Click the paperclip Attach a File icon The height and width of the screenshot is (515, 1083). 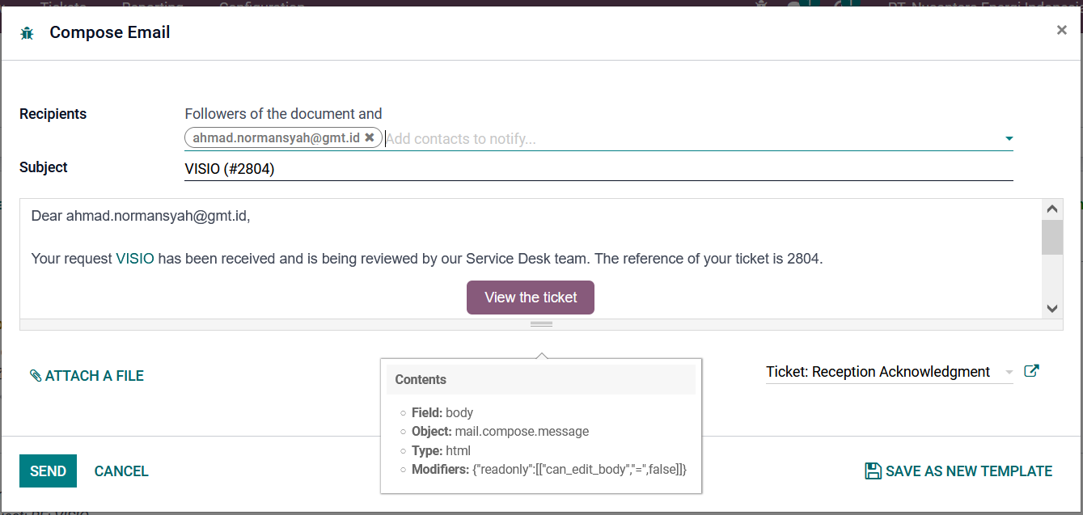pos(36,376)
